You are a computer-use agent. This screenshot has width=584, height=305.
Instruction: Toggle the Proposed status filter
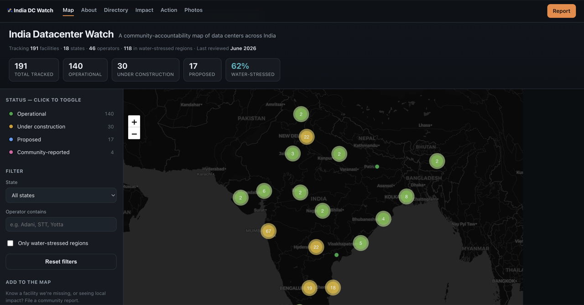point(61,139)
